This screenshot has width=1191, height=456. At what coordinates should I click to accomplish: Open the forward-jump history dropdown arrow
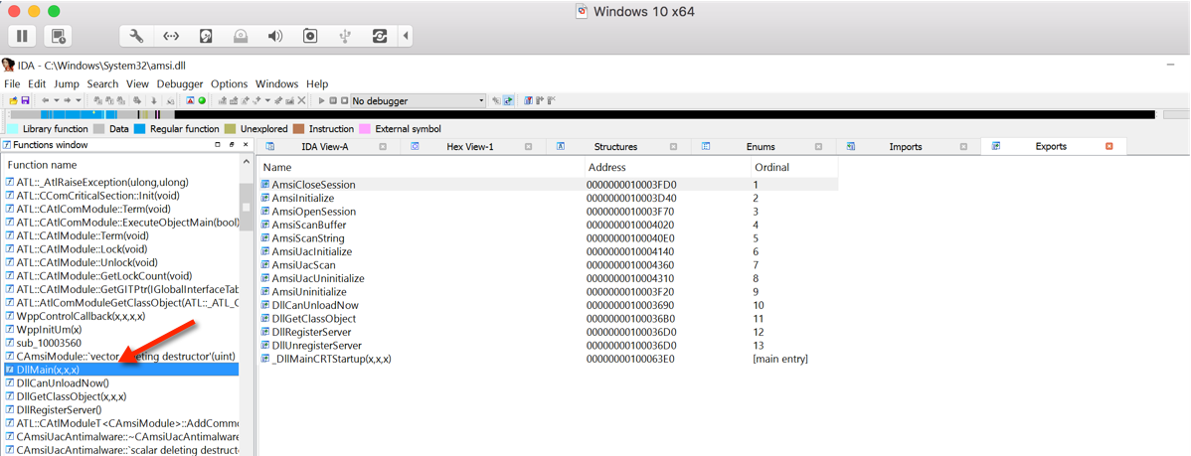[x=79, y=100]
